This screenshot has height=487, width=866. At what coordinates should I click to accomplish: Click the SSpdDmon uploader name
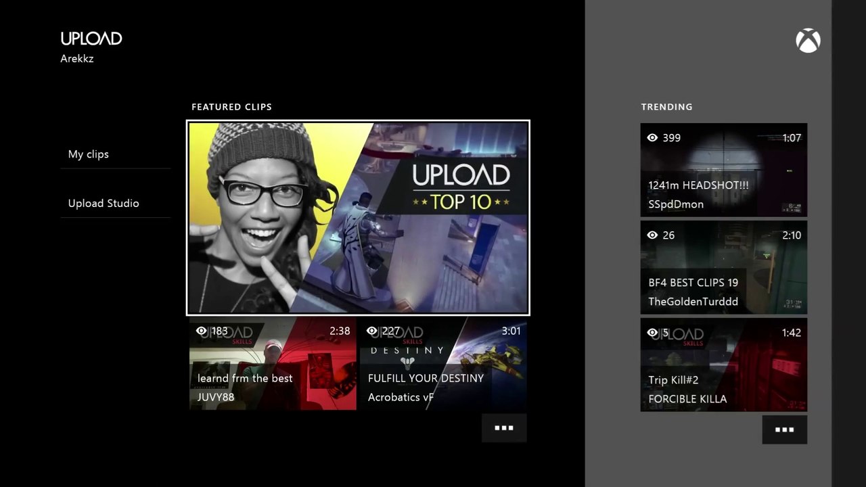(676, 204)
